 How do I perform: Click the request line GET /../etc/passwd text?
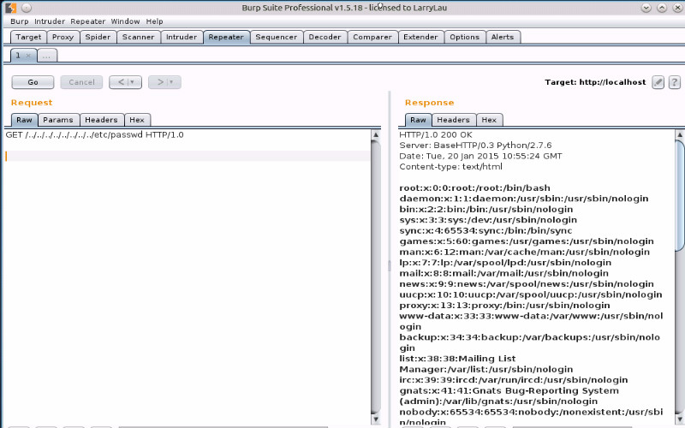(94, 134)
